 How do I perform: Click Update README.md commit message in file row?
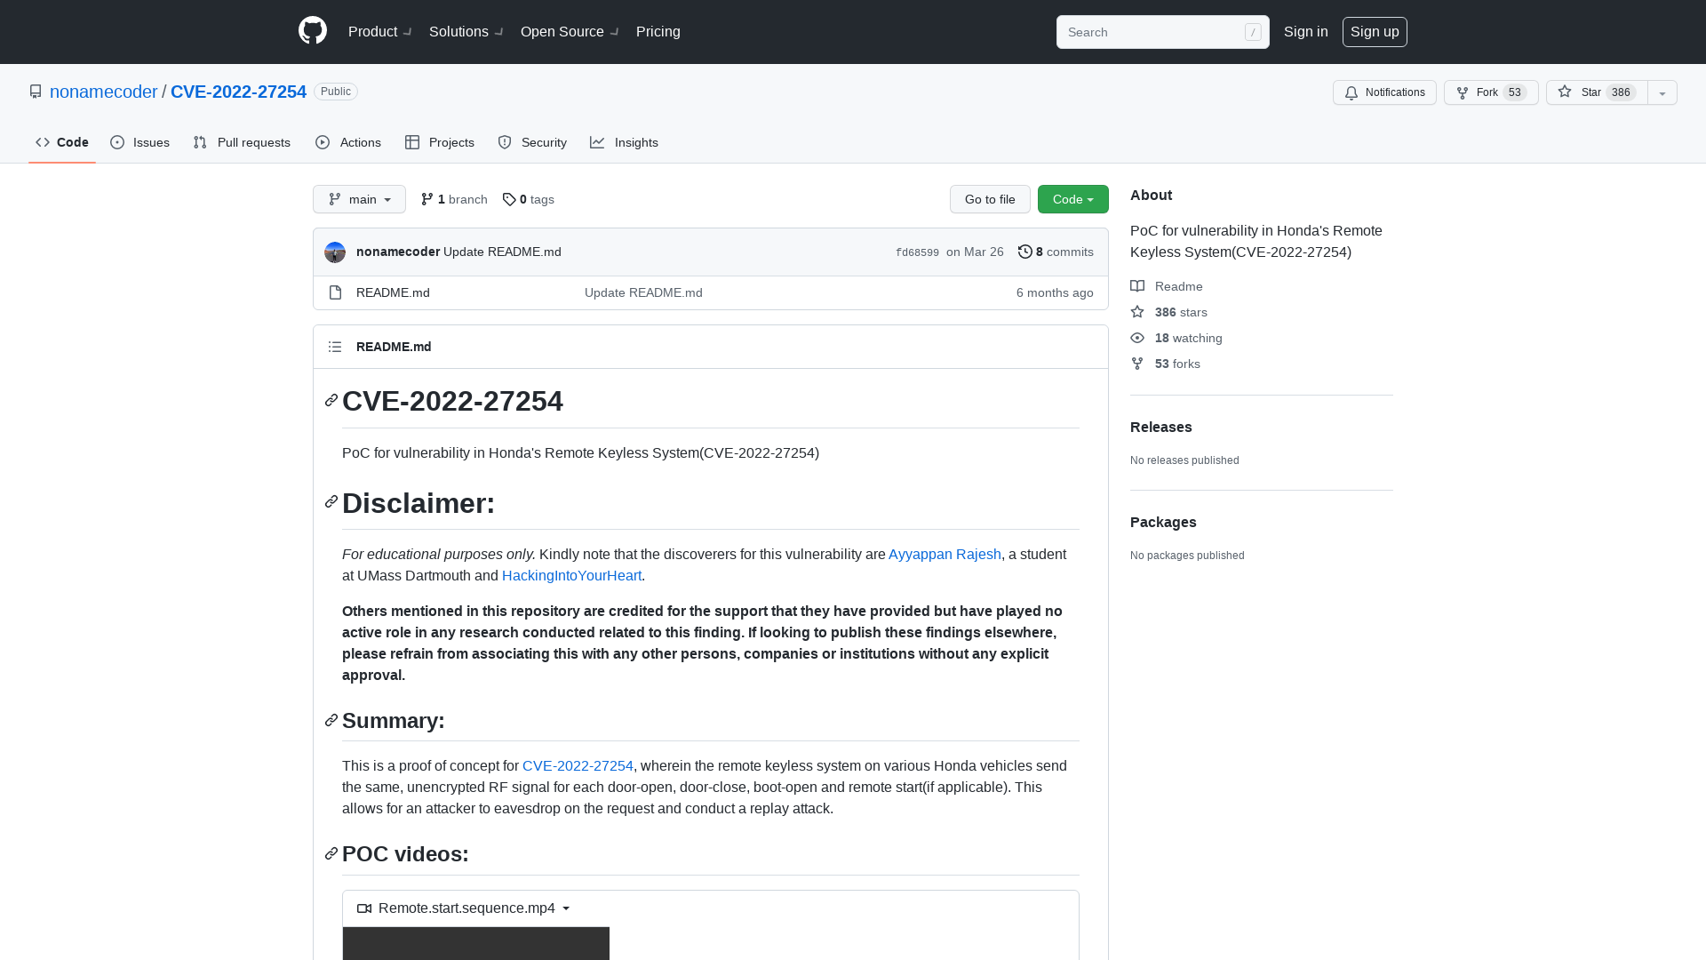(x=643, y=292)
